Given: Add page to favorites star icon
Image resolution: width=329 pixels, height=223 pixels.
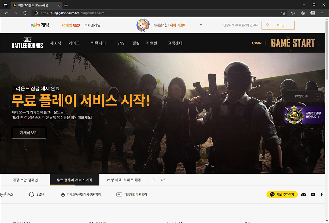Looking at the screenshot, I should 283,13.
